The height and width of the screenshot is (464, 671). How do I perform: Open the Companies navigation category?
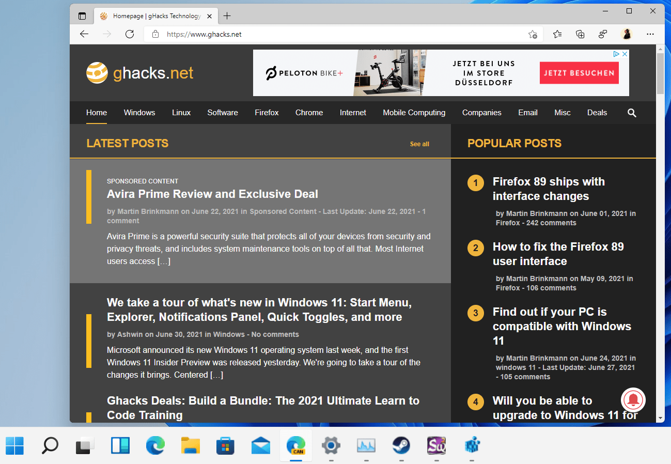(481, 113)
